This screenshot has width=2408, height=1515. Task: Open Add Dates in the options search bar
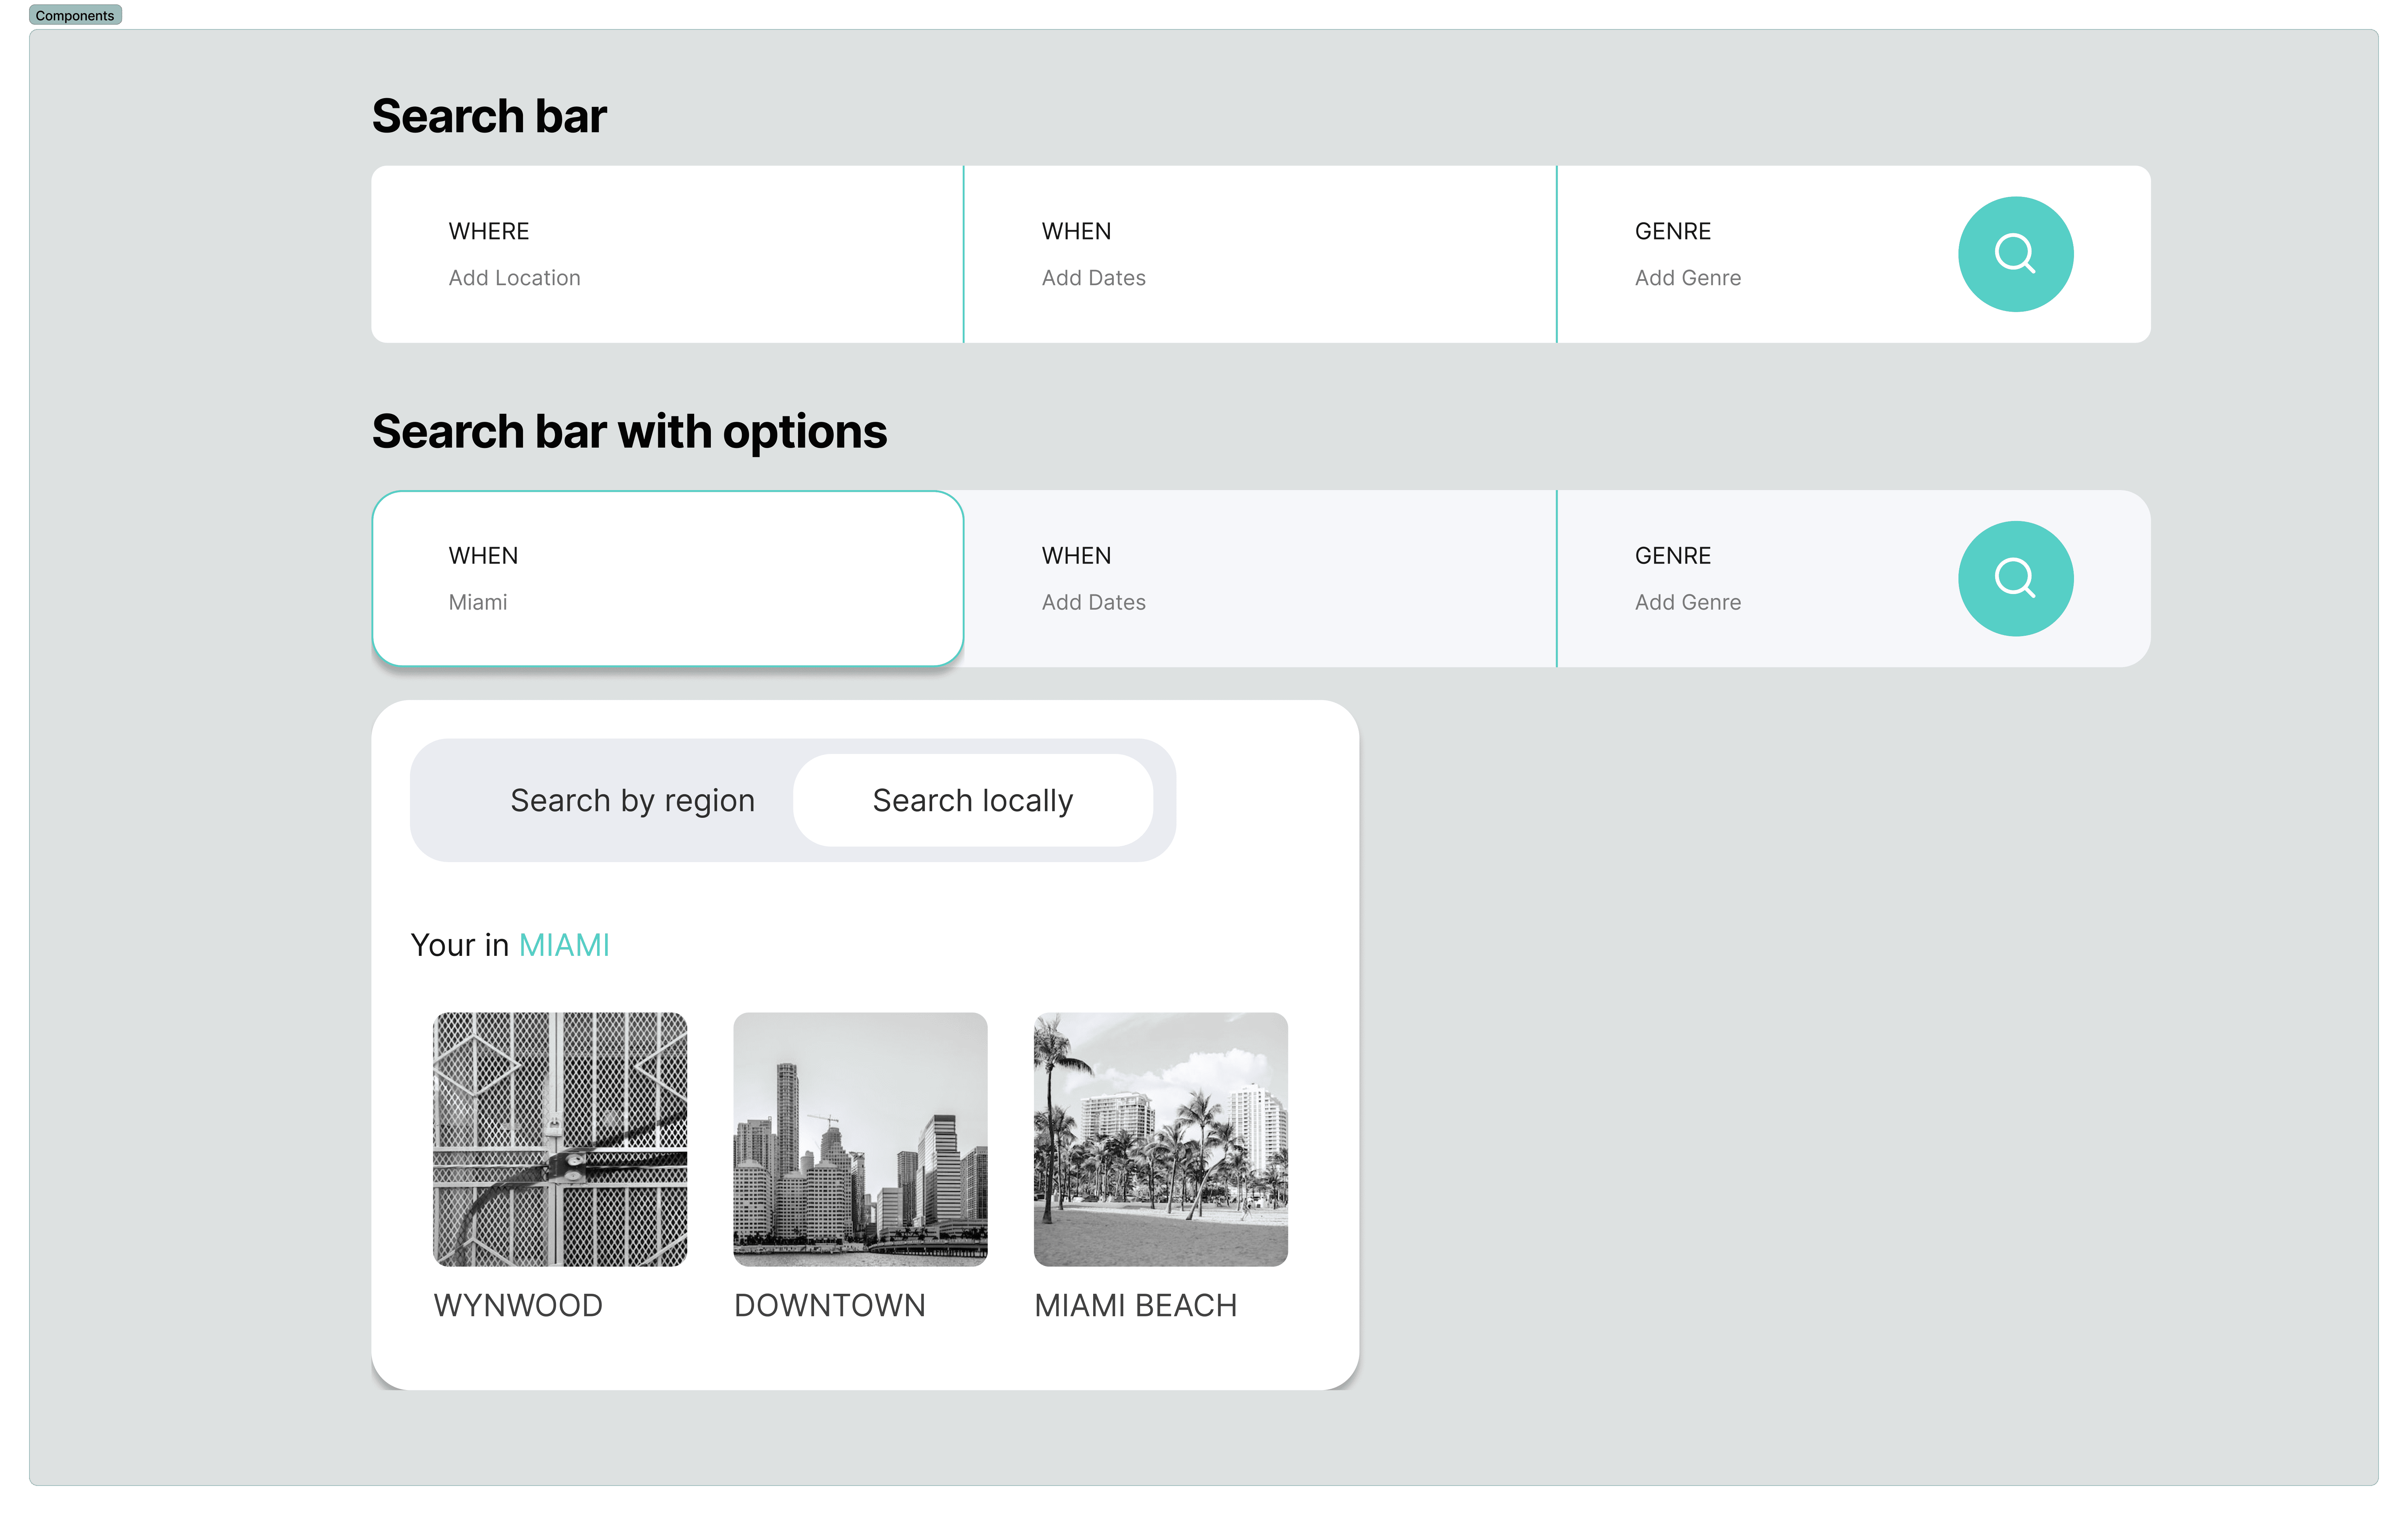[x=1260, y=578]
